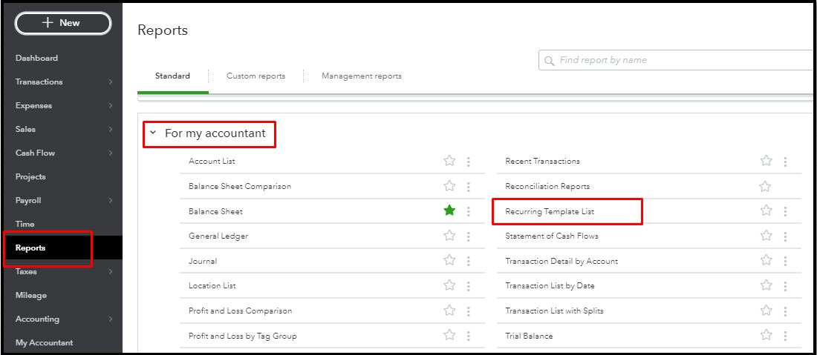Viewport: 817px width, 355px height.
Task: Open the Recurring Template List report
Action: [x=550, y=212]
